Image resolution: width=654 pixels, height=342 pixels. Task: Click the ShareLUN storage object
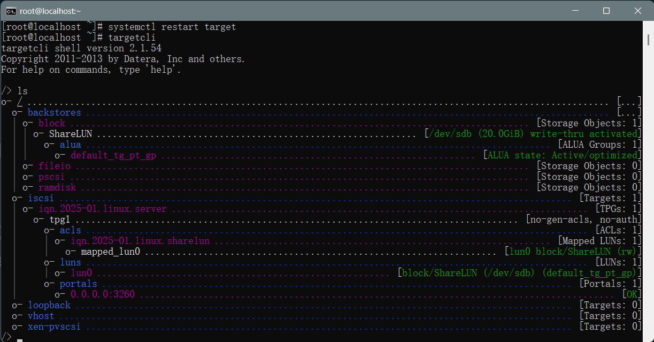tap(71, 134)
